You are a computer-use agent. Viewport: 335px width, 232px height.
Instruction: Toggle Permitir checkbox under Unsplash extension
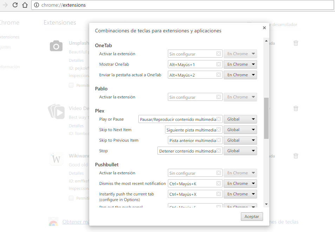pyautogui.click(x=71, y=85)
